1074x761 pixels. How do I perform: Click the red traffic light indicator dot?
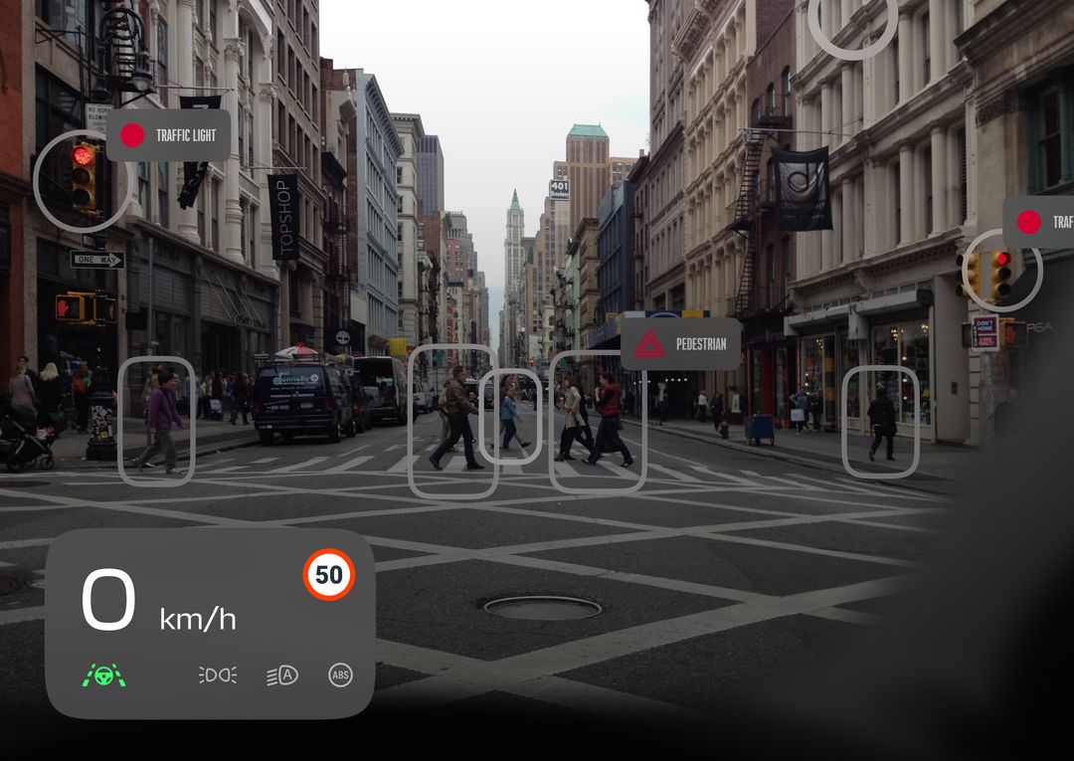(132, 136)
